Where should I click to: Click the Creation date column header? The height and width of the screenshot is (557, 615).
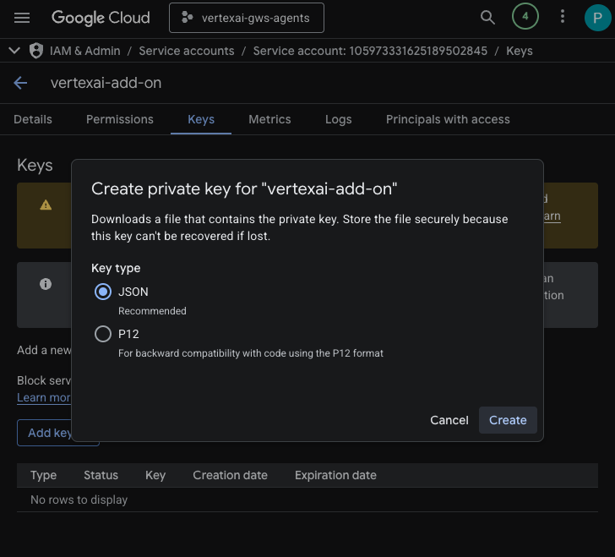[x=230, y=475]
